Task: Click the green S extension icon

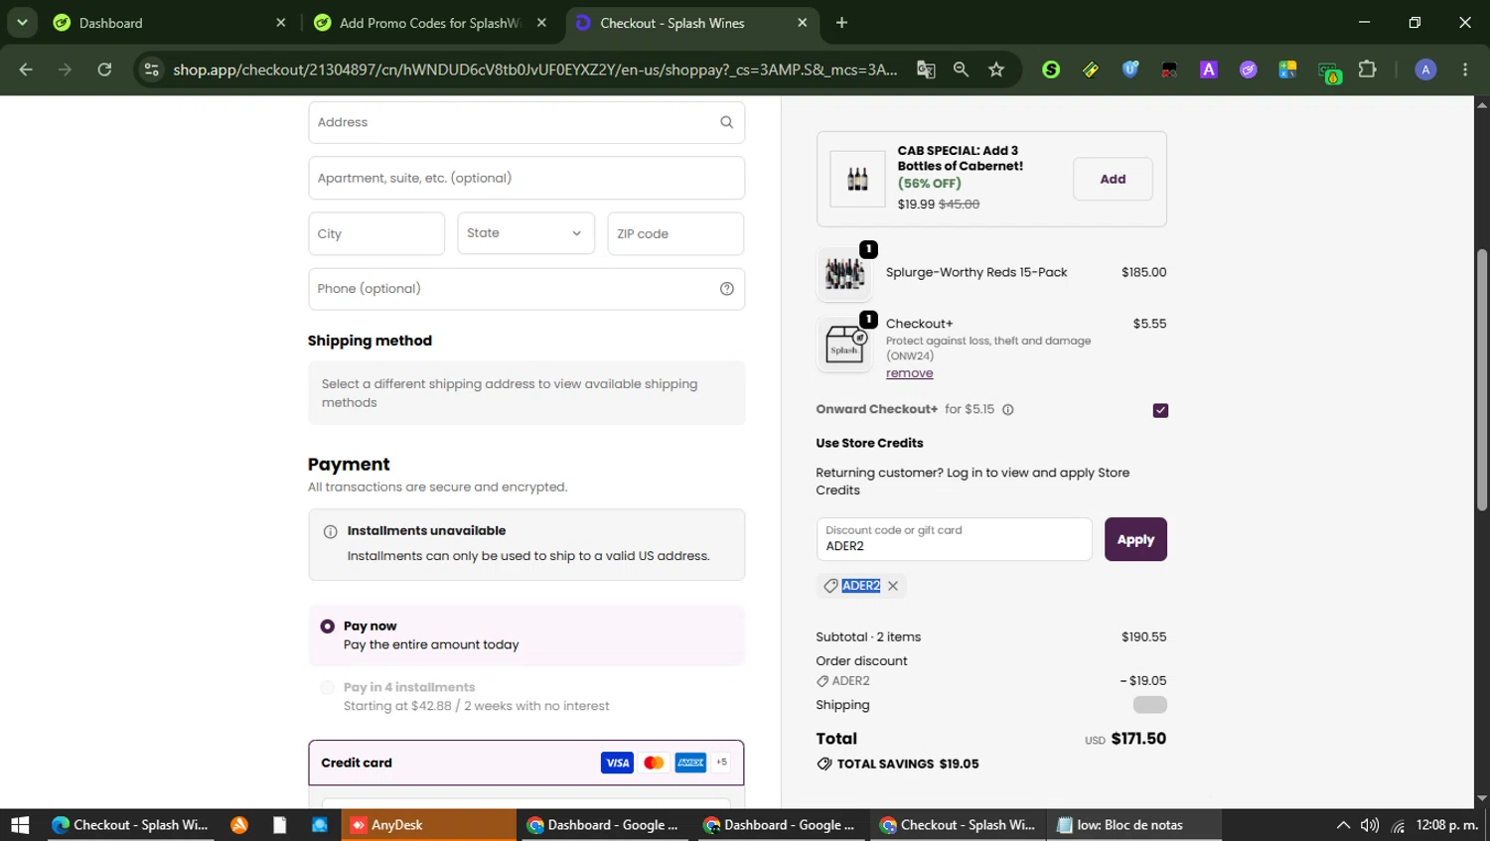Action: click(1051, 70)
